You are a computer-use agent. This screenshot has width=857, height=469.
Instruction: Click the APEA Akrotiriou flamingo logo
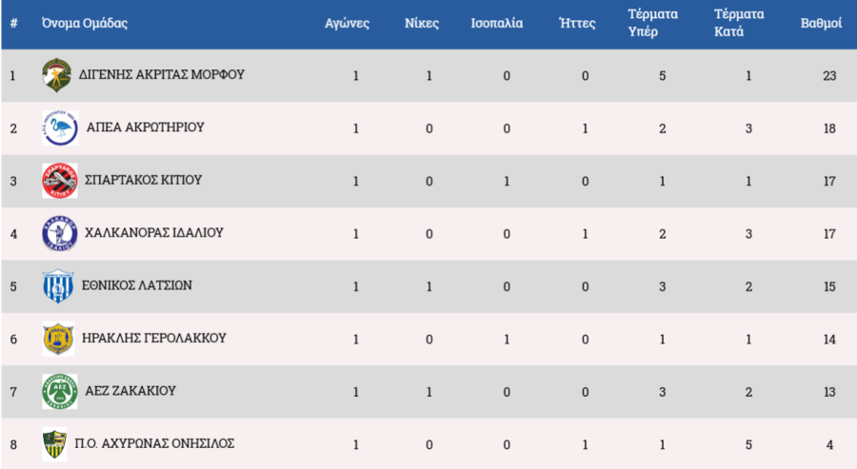coord(56,127)
